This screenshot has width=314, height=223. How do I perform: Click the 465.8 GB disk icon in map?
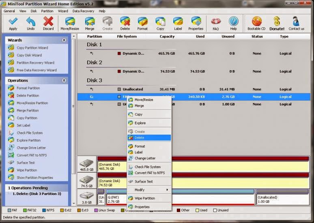coord(87,164)
